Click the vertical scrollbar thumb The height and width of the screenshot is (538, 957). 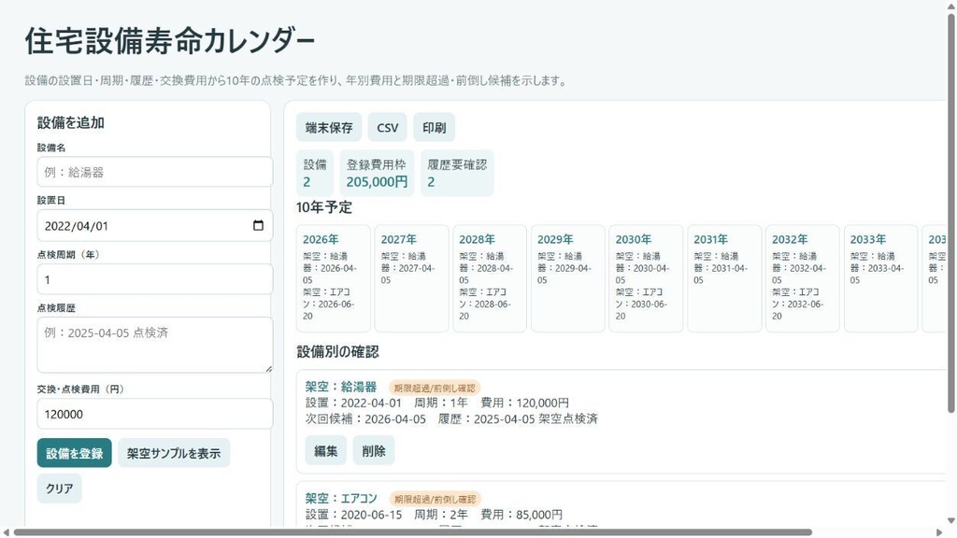[x=950, y=214]
